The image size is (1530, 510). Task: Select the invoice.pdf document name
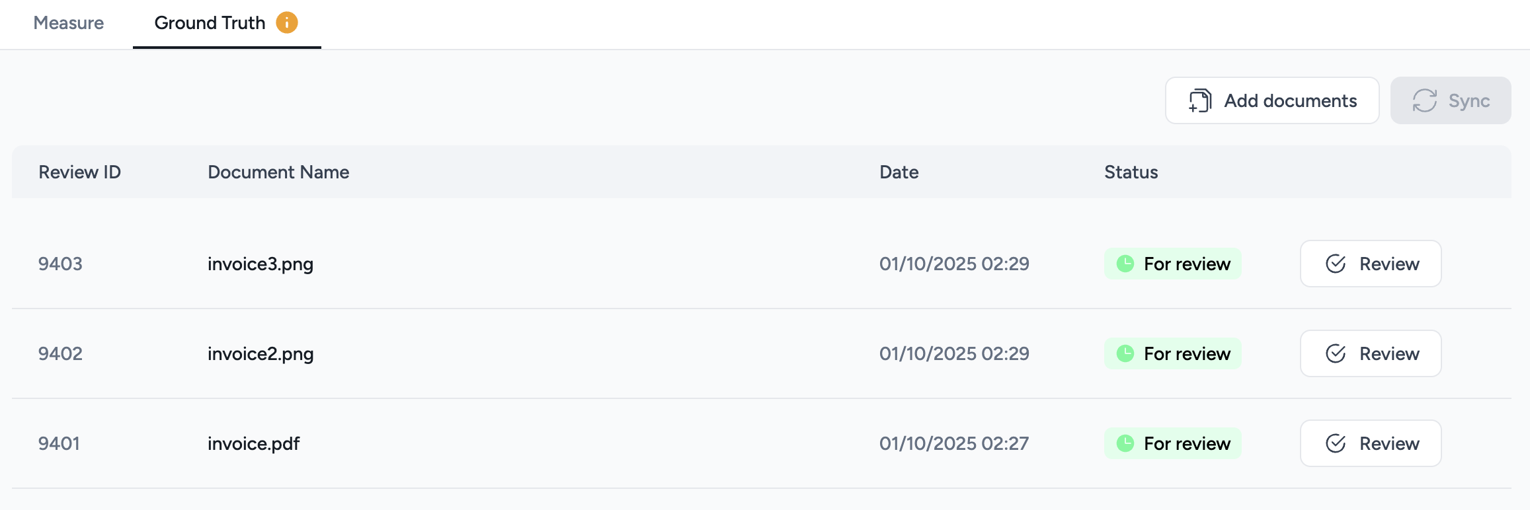coord(253,444)
